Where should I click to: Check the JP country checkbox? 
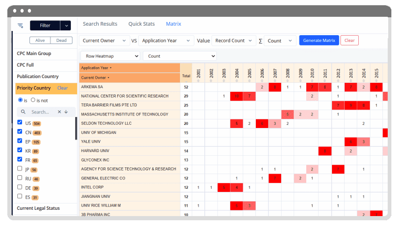[20, 168]
